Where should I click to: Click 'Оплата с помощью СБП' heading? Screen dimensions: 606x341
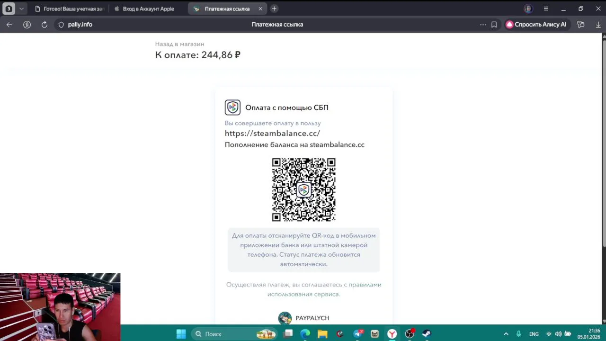[x=287, y=108]
